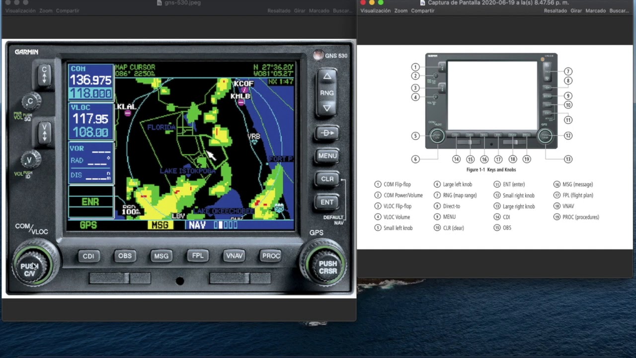
Task: Click the NAV page group indicator
Action: 197,225
